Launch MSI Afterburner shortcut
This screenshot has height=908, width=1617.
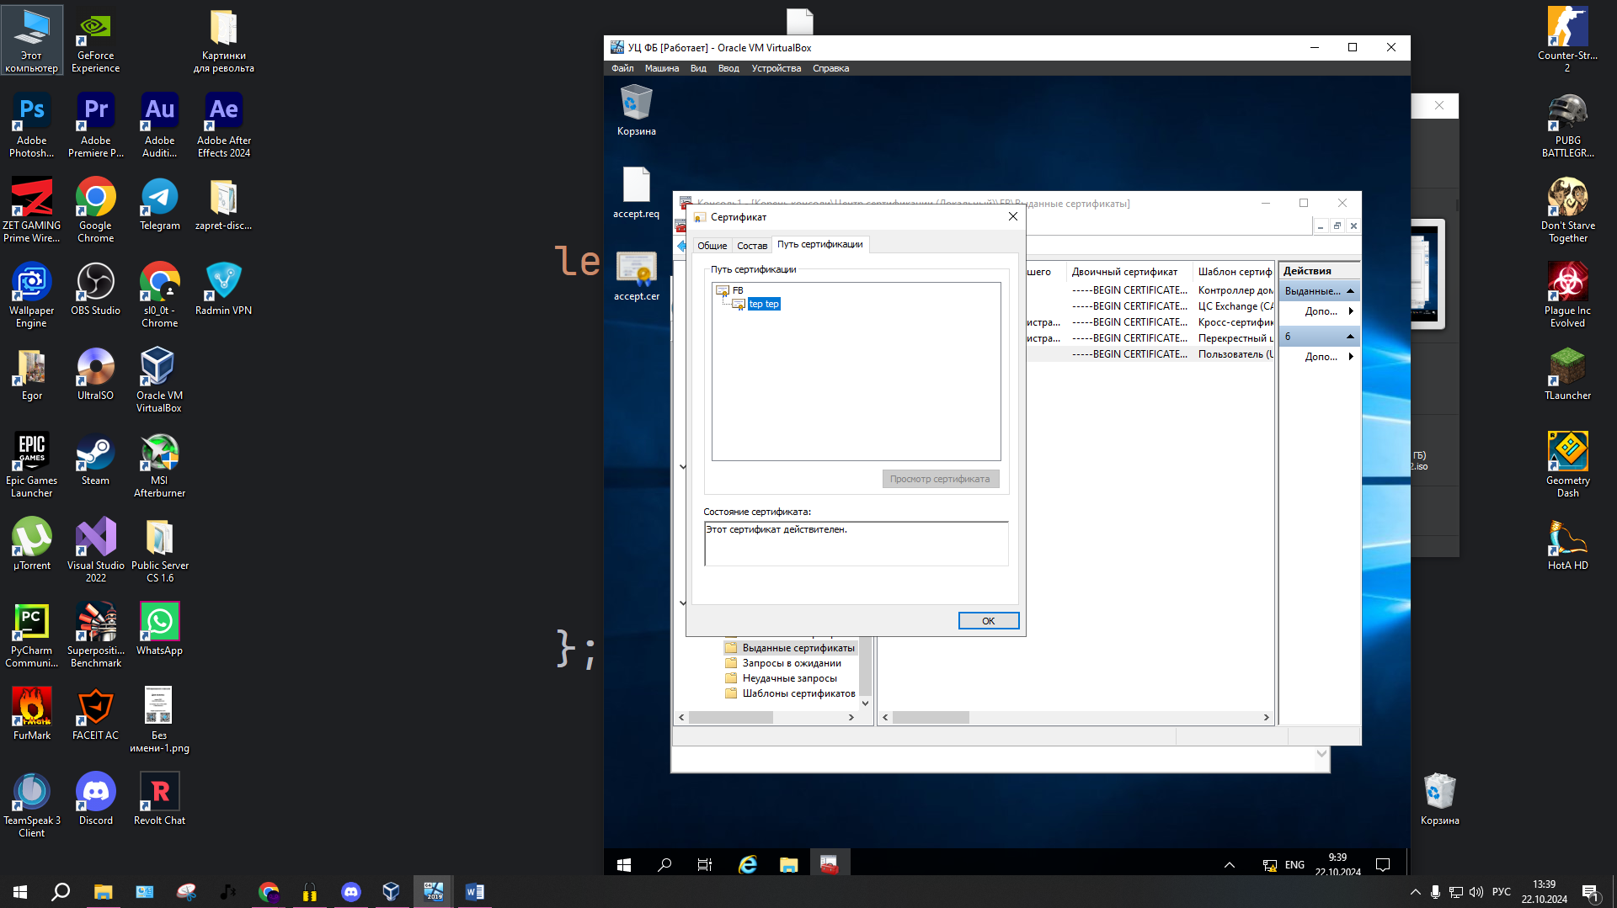[159, 465]
